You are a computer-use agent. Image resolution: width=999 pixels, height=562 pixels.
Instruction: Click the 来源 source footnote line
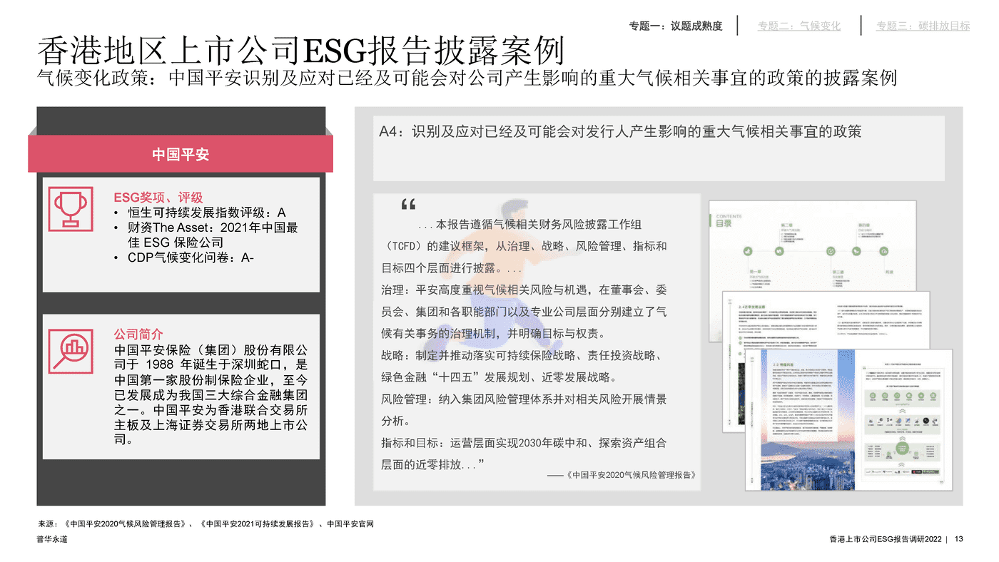(x=206, y=524)
